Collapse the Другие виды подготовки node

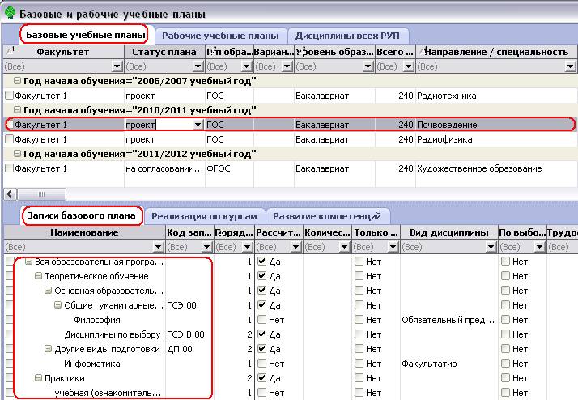point(48,348)
